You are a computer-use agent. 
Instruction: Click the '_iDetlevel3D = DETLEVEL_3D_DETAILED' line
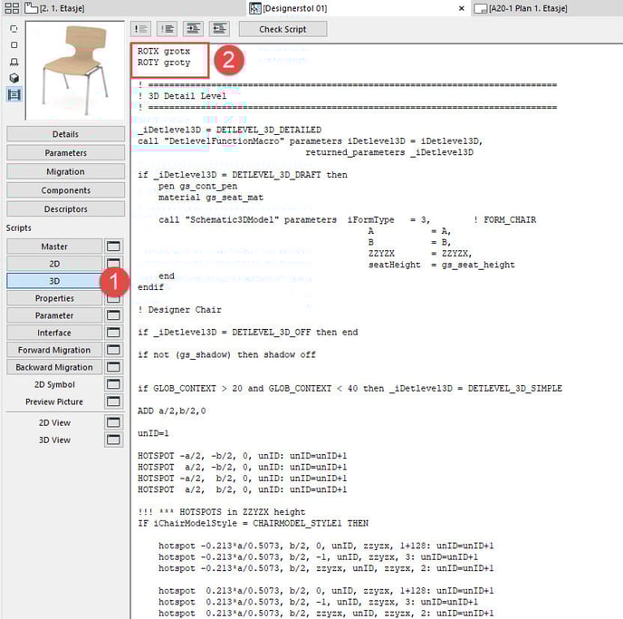point(229,130)
